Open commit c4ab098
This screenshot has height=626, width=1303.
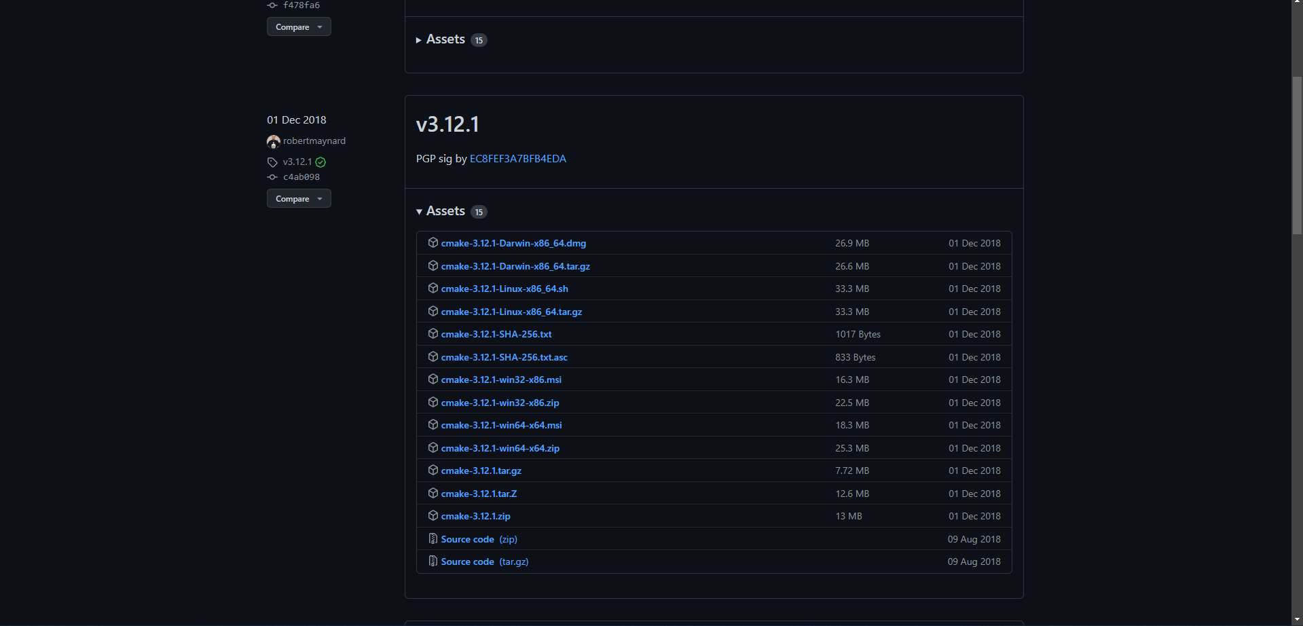pos(301,177)
